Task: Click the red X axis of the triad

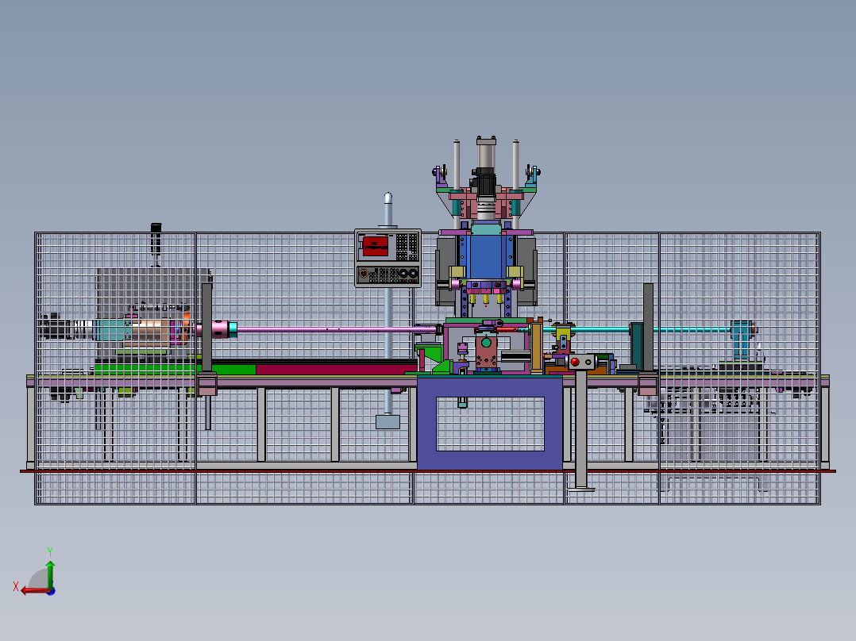Action: pyautogui.click(x=36, y=590)
